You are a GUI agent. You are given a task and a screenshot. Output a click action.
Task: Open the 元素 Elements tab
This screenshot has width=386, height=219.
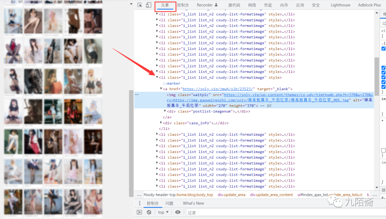tap(165, 5)
